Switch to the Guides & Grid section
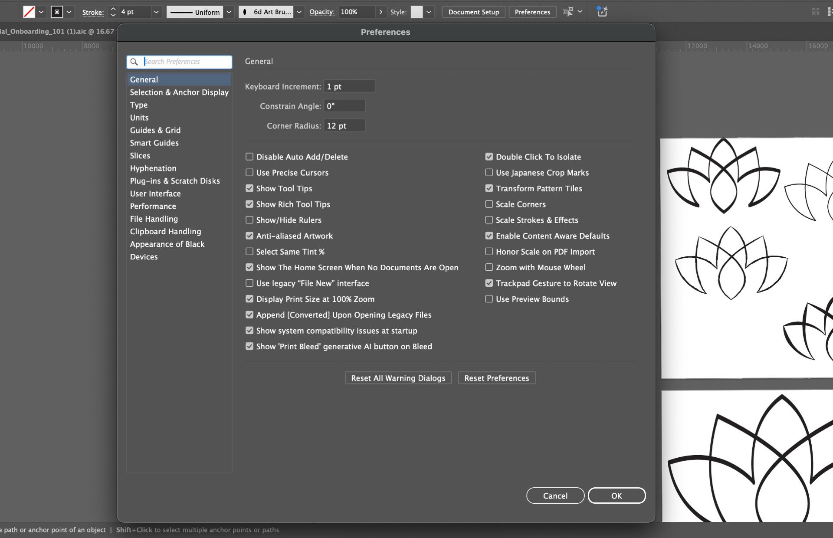The image size is (833, 538). [155, 130]
